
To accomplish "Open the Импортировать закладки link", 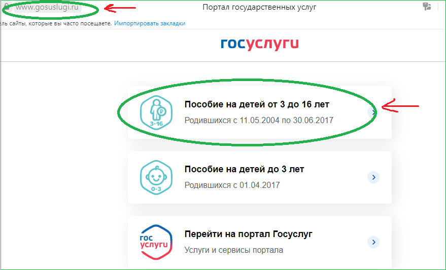I will 150,24.
